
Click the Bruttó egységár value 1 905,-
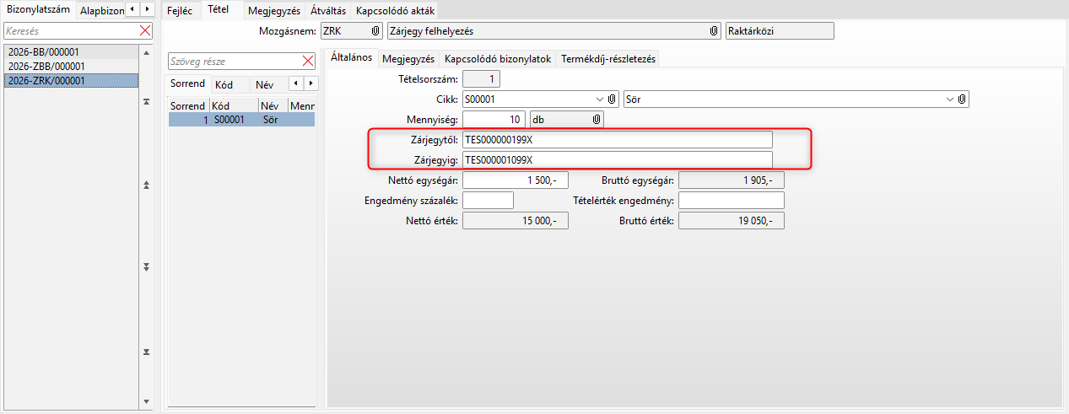coord(732,180)
